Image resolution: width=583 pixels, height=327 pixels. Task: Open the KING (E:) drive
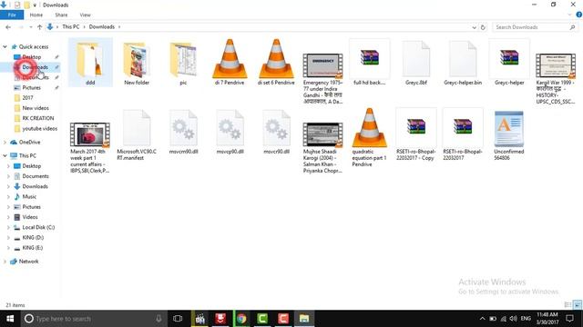coord(33,248)
